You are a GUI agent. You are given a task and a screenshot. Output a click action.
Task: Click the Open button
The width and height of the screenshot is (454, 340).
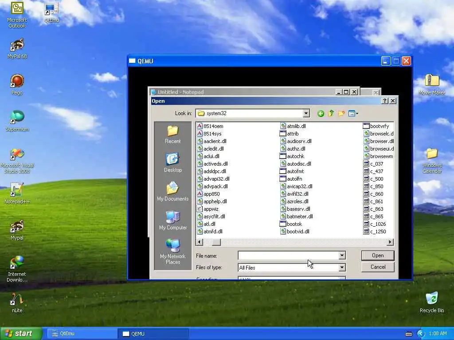coord(378,255)
